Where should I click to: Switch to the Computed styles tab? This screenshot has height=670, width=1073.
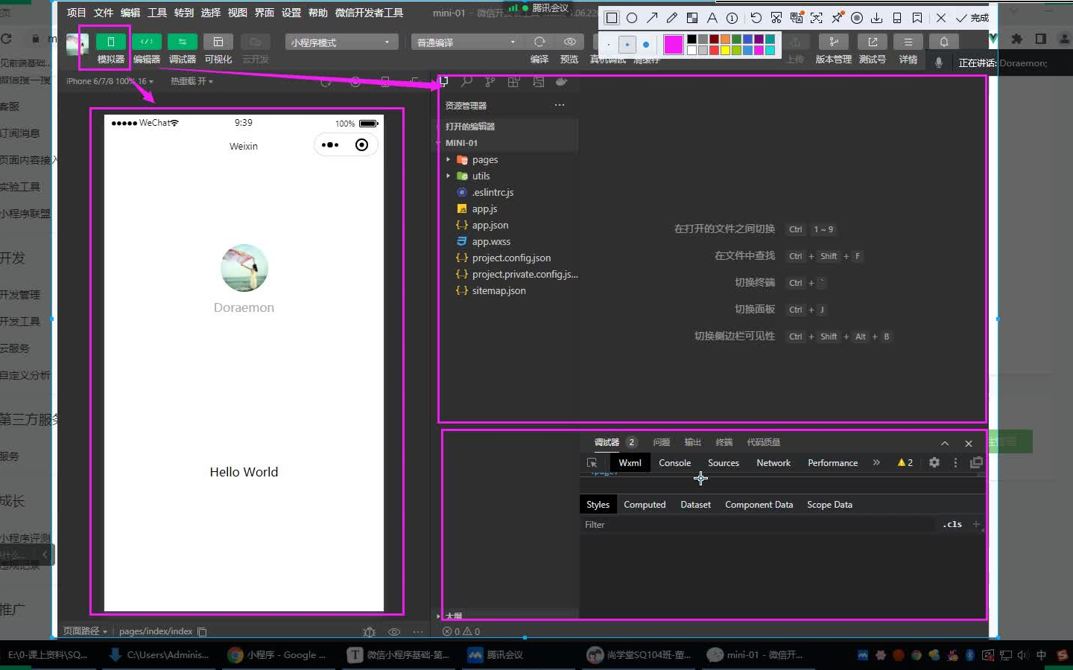coord(645,505)
